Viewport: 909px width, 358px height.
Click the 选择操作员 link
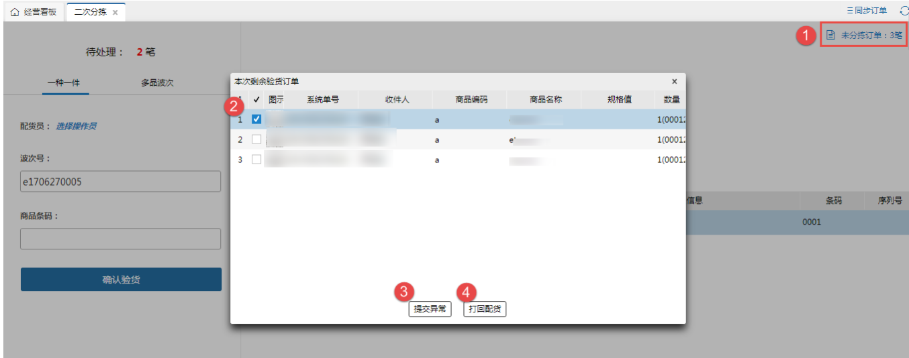[x=76, y=126]
